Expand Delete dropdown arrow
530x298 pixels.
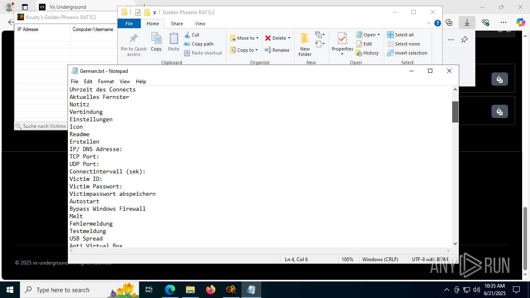point(289,38)
